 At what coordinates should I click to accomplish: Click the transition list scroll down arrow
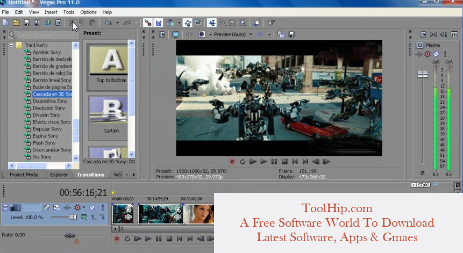[76, 158]
